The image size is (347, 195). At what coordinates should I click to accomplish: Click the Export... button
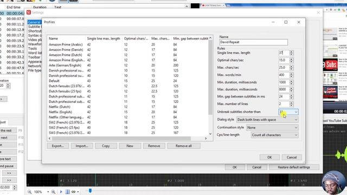point(58,146)
